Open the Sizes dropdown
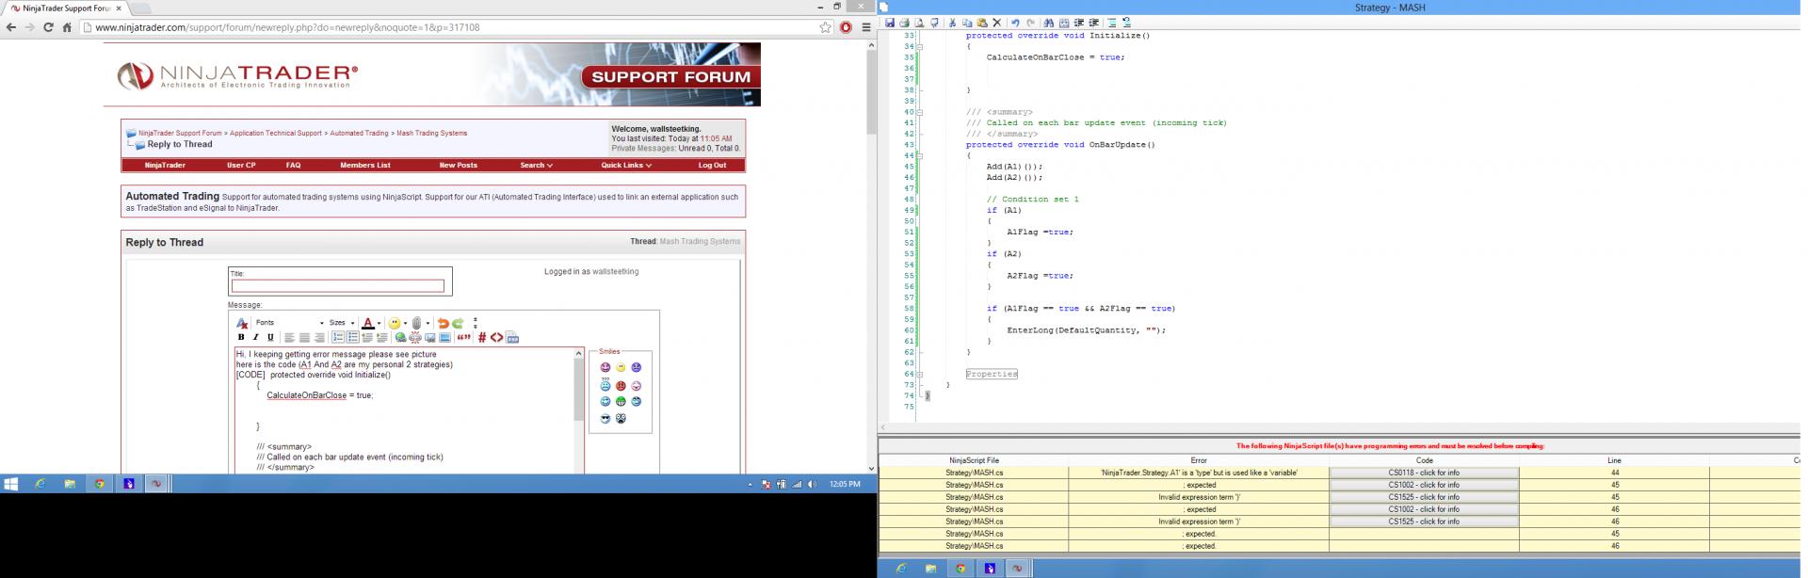 point(341,323)
